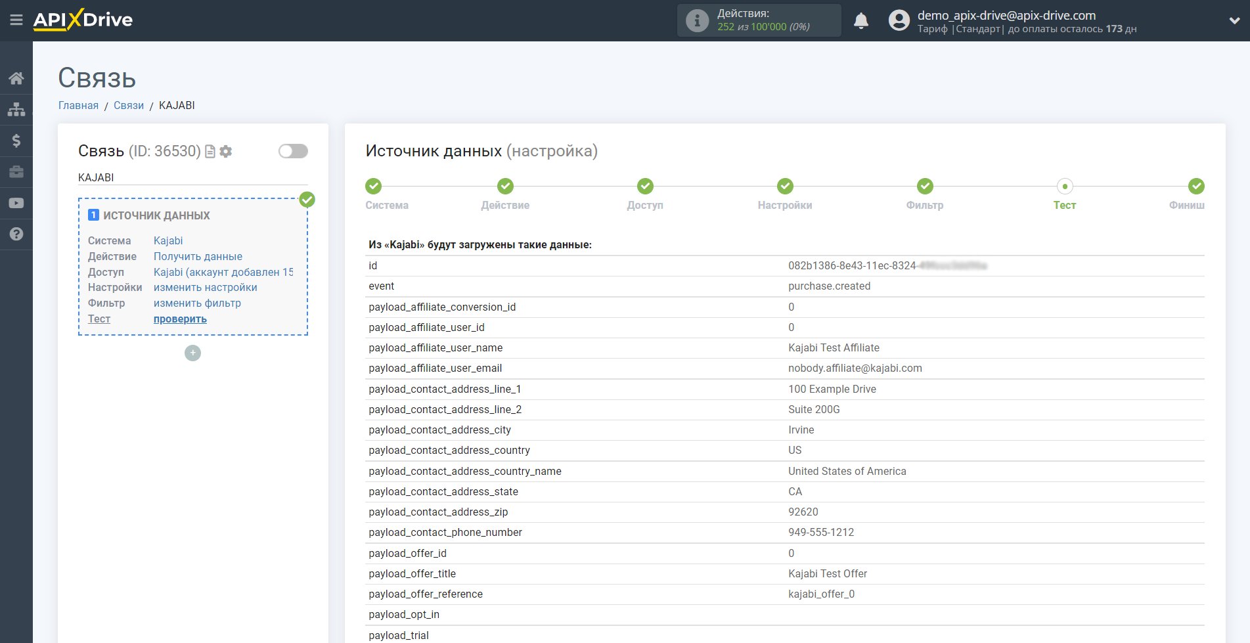1250x643 pixels.
Task: Go to Связи breadcrumb
Action: click(x=129, y=105)
